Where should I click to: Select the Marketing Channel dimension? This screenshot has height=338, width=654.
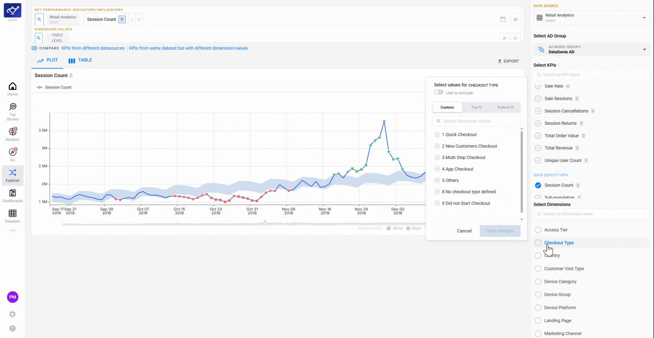(x=538, y=333)
